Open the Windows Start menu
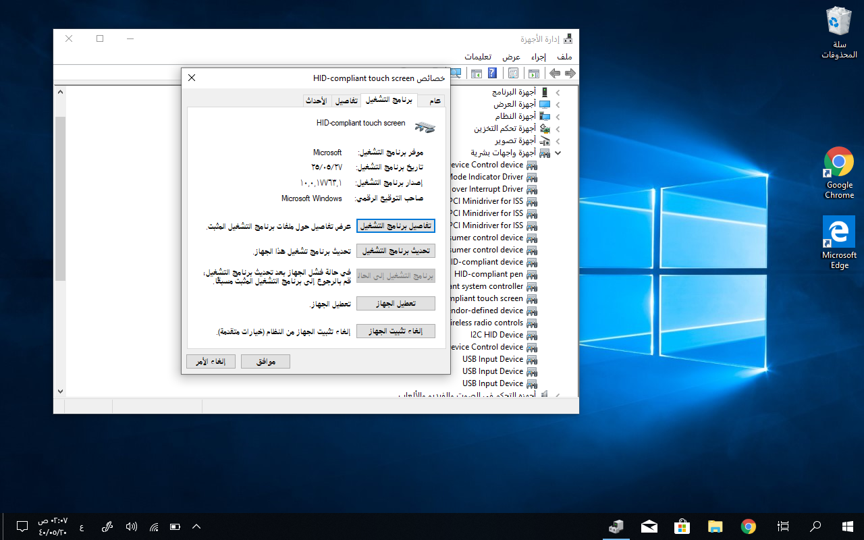Image resolution: width=864 pixels, height=540 pixels. 848,526
